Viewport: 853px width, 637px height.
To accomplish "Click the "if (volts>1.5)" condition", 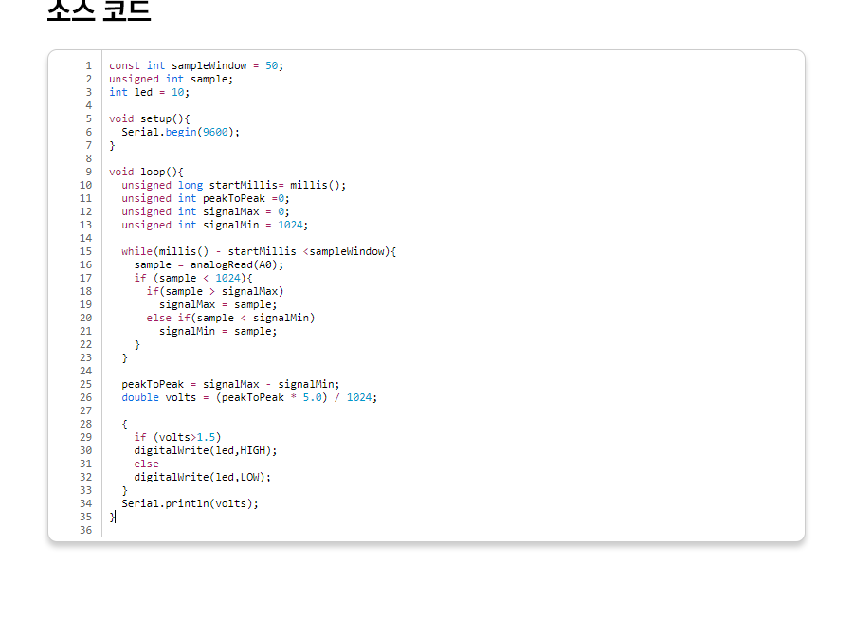I will (x=177, y=438).
